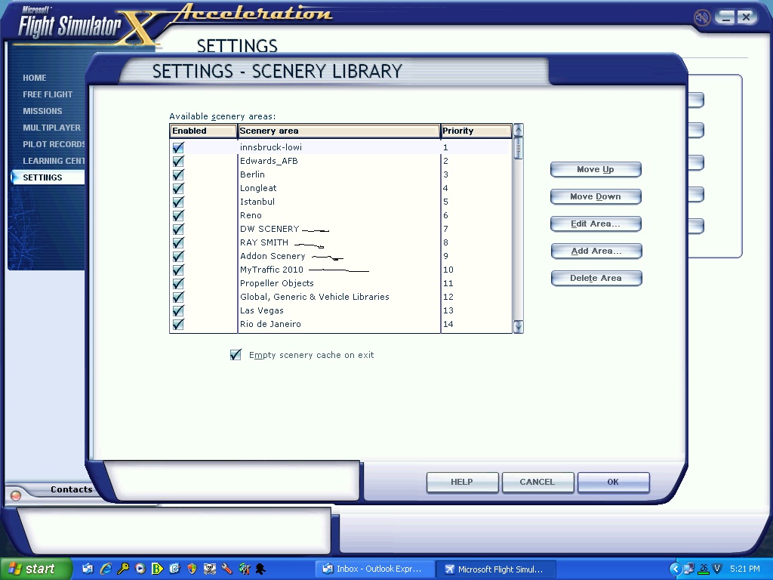Click the temperature 26 tray icon
The height and width of the screenshot is (580, 773).
pyautogui.click(x=704, y=569)
